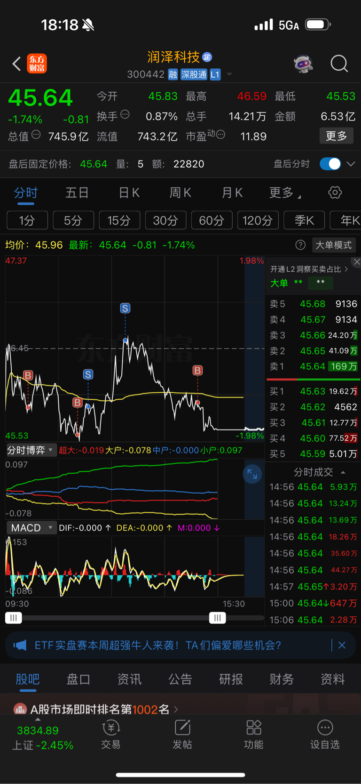Image resolution: width=361 pixels, height=784 pixels.
Task: Open the MACD indicator dropdown
Action: [31, 528]
